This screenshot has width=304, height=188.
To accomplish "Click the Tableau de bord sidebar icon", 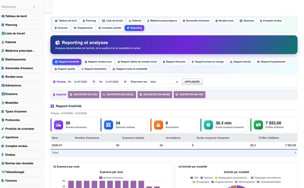I will (x=3, y=16).
